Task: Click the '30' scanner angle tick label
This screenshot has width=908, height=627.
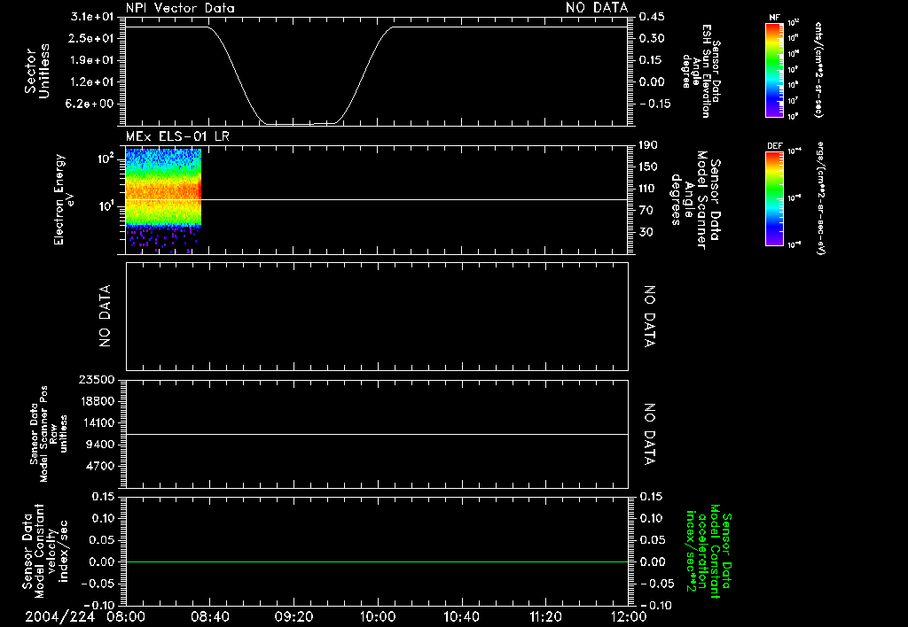Action: tap(646, 232)
